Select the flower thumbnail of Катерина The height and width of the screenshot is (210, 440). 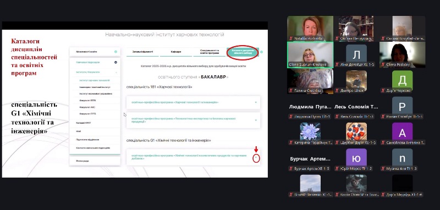[310, 131]
